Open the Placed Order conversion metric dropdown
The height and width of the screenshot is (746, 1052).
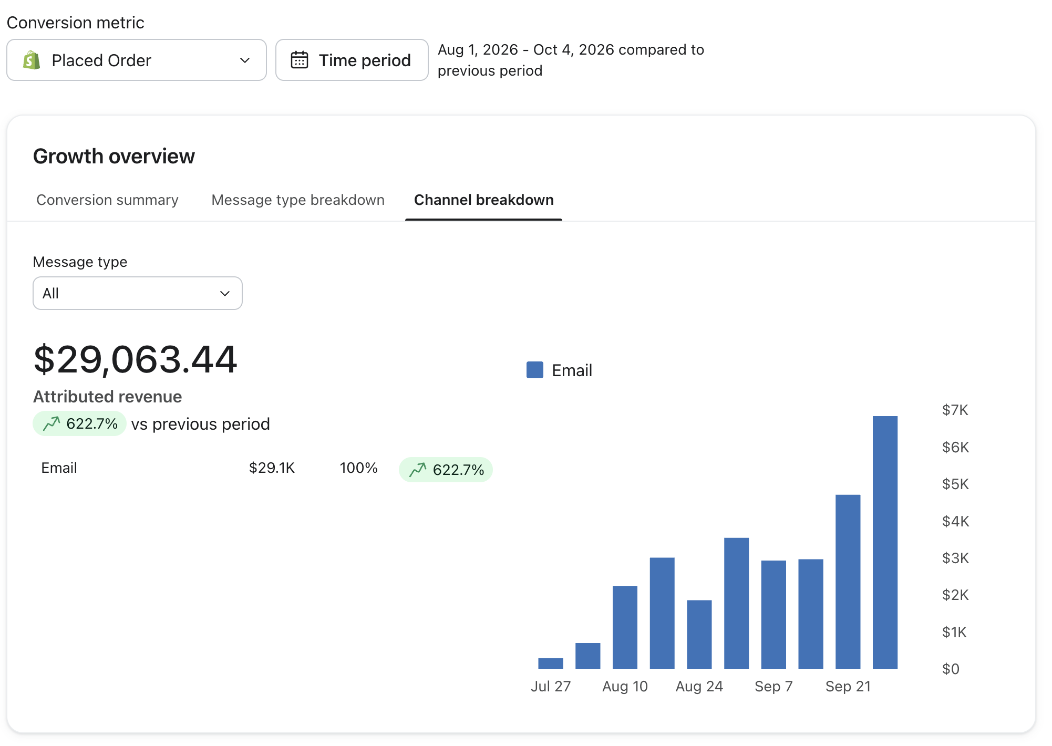(137, 60)
